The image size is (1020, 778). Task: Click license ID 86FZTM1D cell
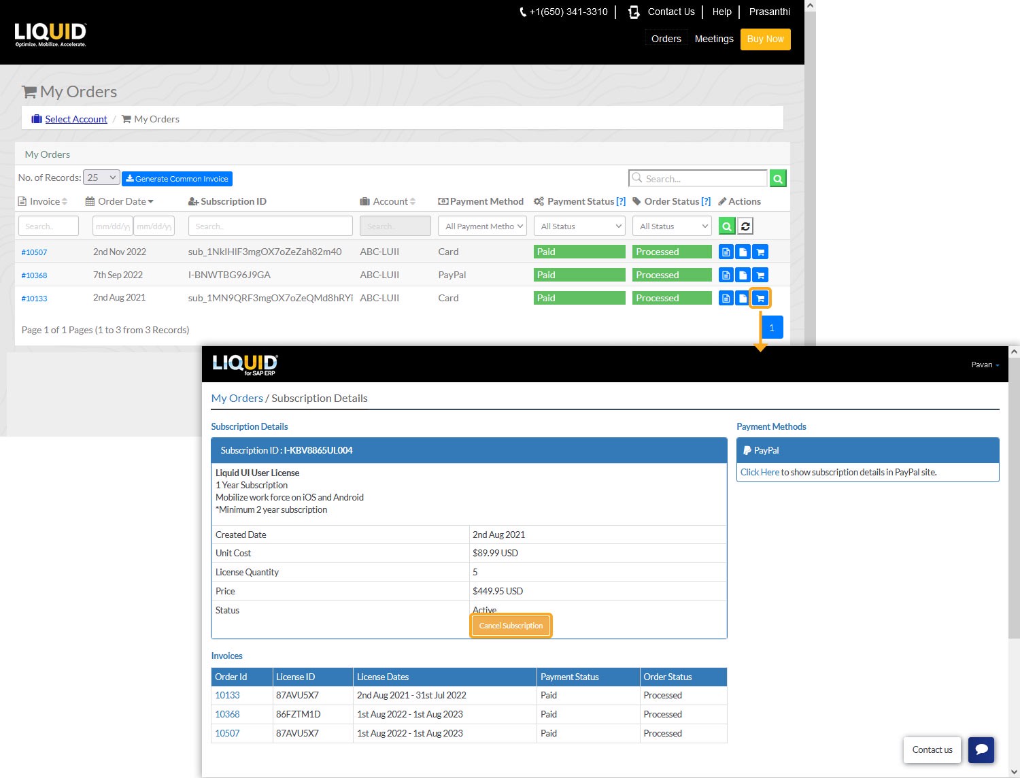tap(298, 715)
